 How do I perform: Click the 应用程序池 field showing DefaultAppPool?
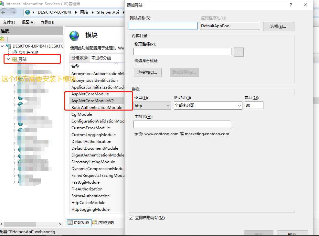(x=230, y=26)
